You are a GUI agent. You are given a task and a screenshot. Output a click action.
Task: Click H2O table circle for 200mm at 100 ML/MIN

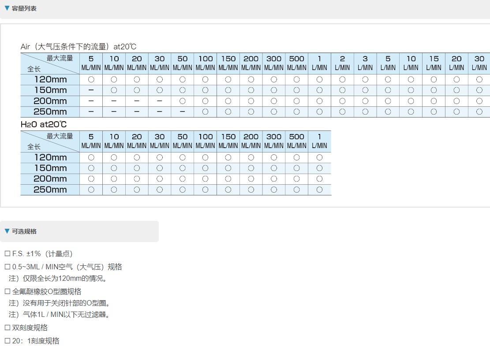(x=206, y=179)
